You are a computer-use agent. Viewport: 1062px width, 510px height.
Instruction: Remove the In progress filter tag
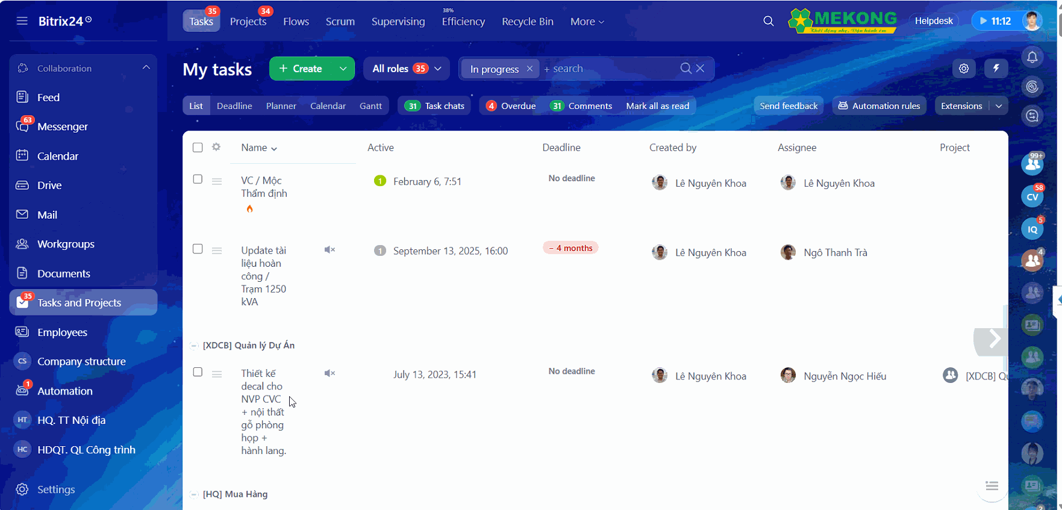pos(529,69)
